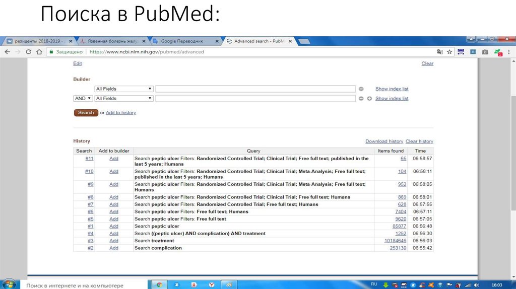Open the browser home page icon
Viewport: 516px width, 289px height.
(x=39, y=52)
